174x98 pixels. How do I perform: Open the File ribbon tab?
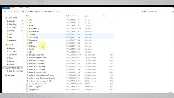coord(6,8)
